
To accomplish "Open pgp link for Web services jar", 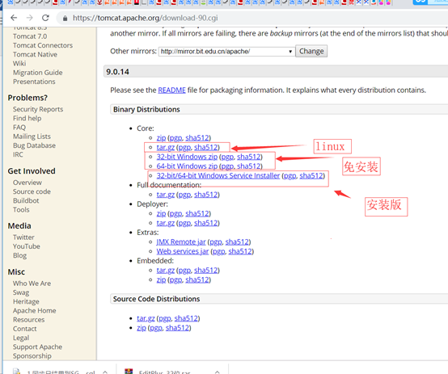I will pyautogui.click(x=219, y=252).
